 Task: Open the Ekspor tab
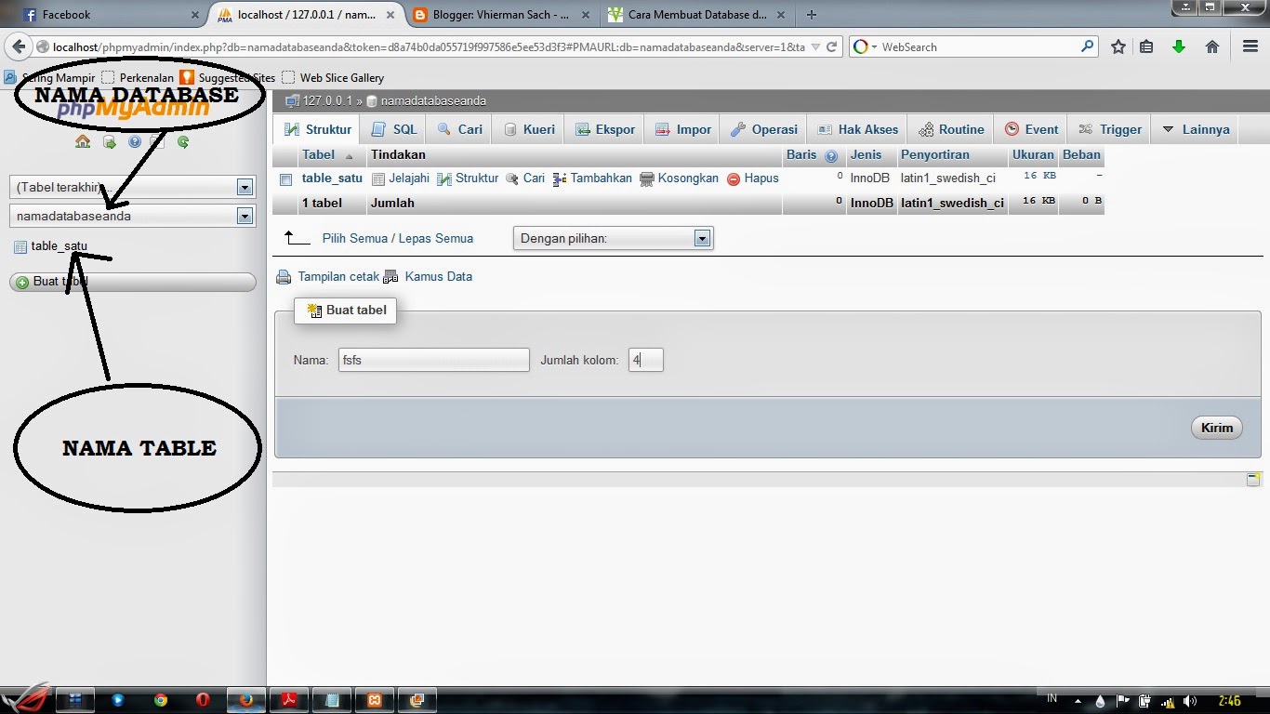pos(604,129)
